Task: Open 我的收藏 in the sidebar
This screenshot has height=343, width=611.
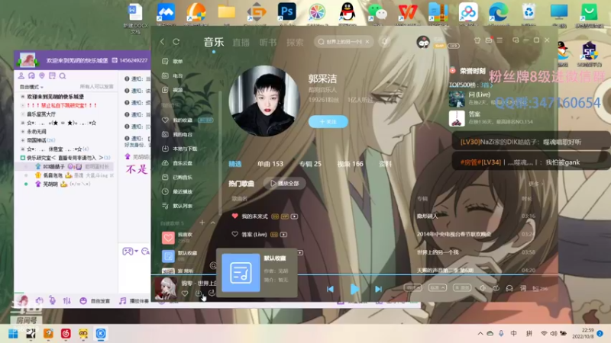Action: pyautogui.click(x=177, y=120)
